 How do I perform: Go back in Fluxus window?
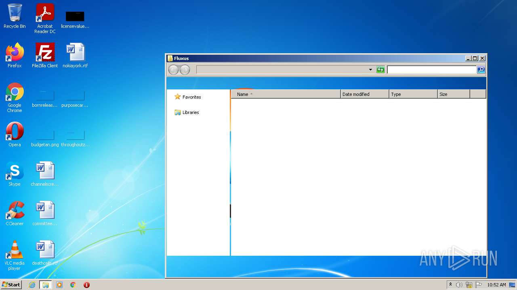[173, 70]
